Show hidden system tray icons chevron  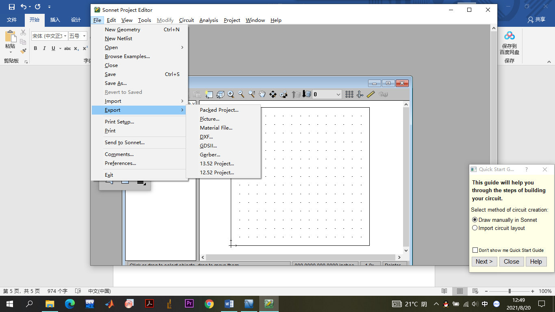436,304
